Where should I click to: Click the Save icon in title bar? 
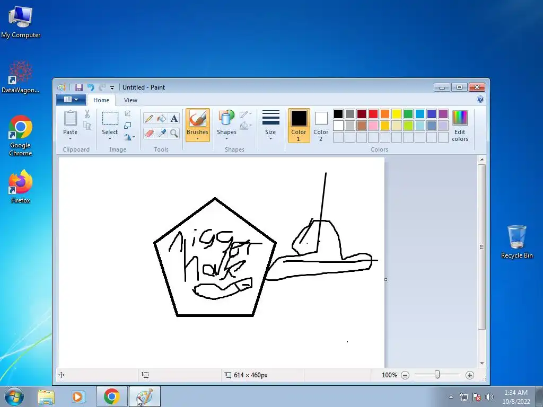pos(79,87)
